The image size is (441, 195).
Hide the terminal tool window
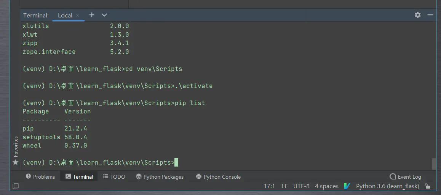tap(430, 15)
